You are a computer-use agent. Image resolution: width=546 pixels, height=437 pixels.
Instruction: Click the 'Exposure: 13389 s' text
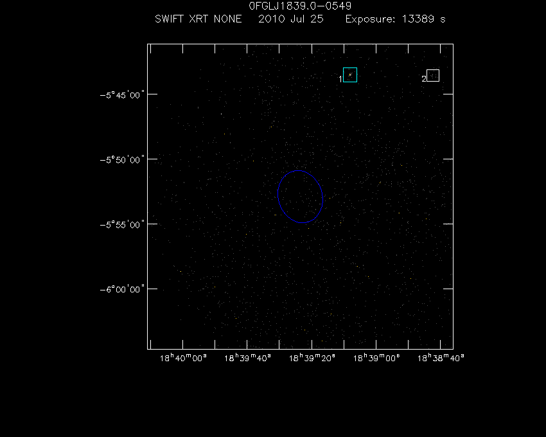pos(395,19)
